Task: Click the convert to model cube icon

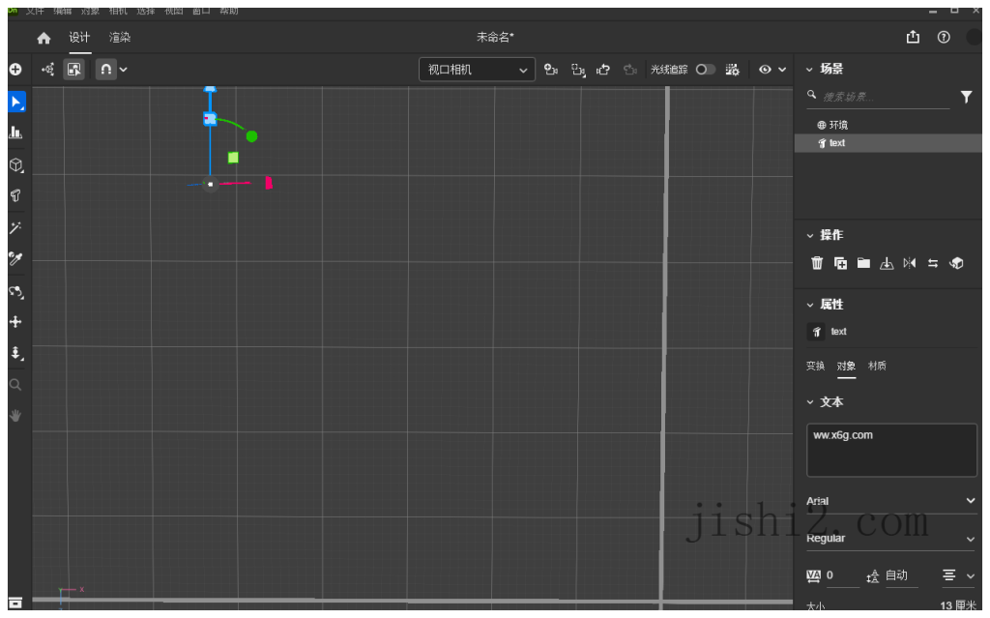Action: click(956, 263)
